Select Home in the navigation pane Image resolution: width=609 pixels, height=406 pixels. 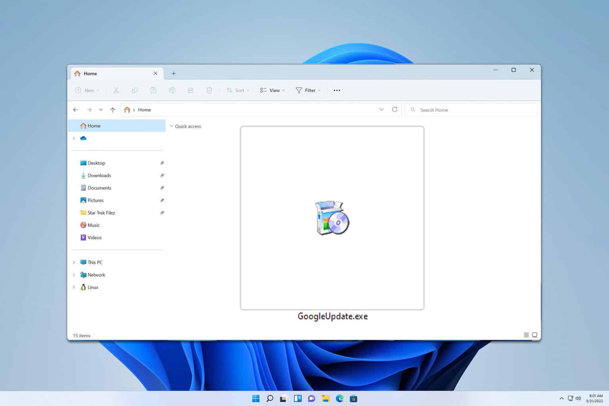click(x=117, y=126)
